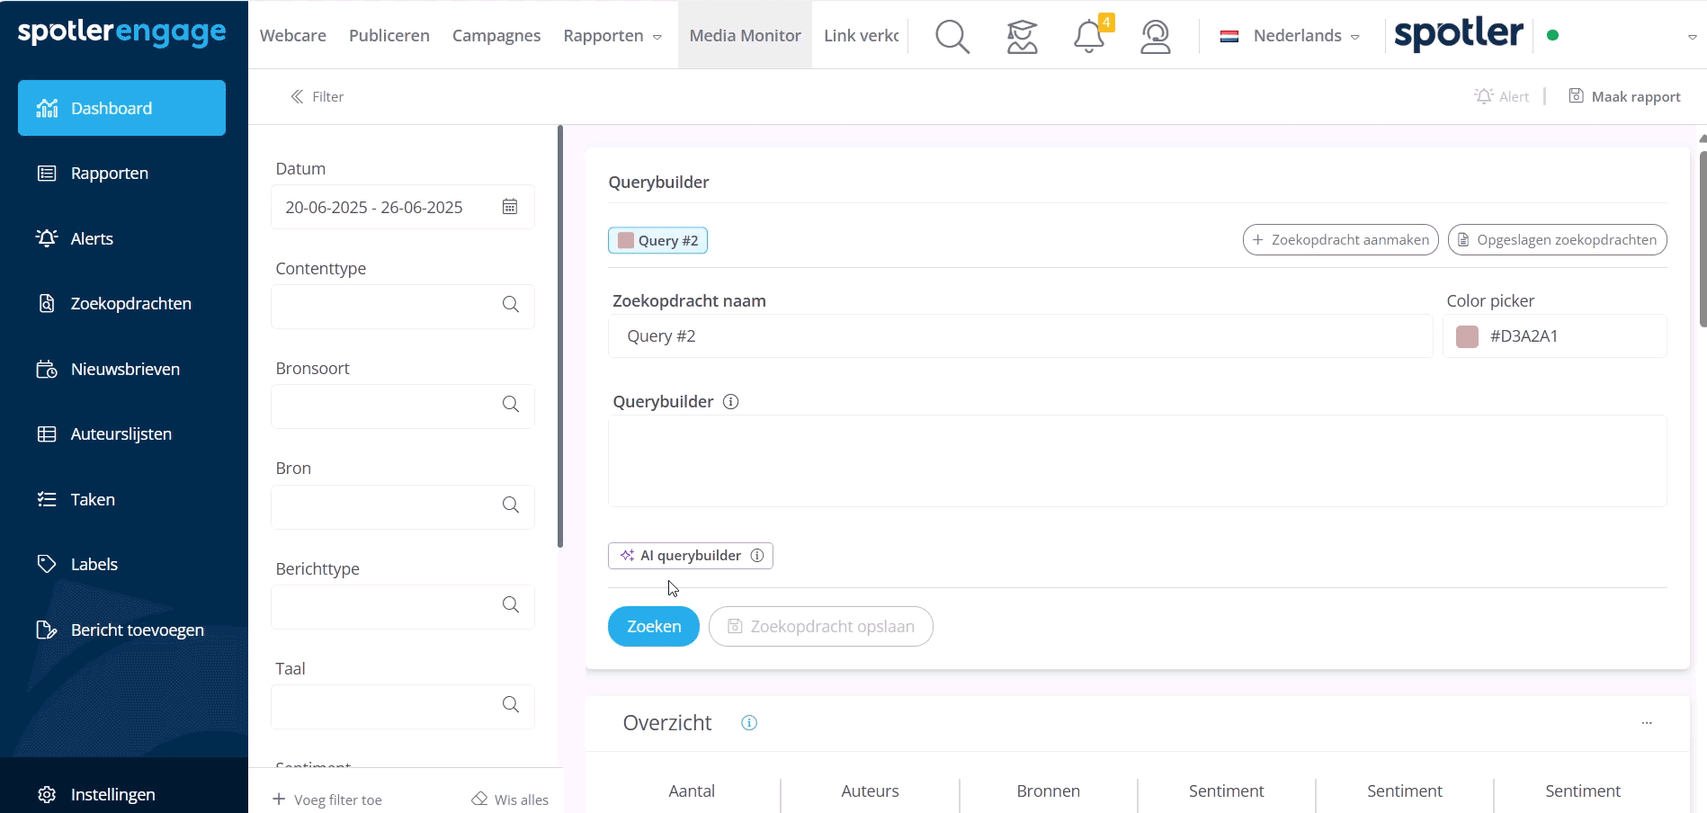This screenshot has height=813, width=1707.
Task: Switch to the Publiceren tab
Action: coord(389,35)
